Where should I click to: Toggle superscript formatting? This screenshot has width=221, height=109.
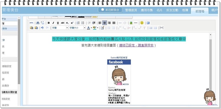click(x=72, y=23)
